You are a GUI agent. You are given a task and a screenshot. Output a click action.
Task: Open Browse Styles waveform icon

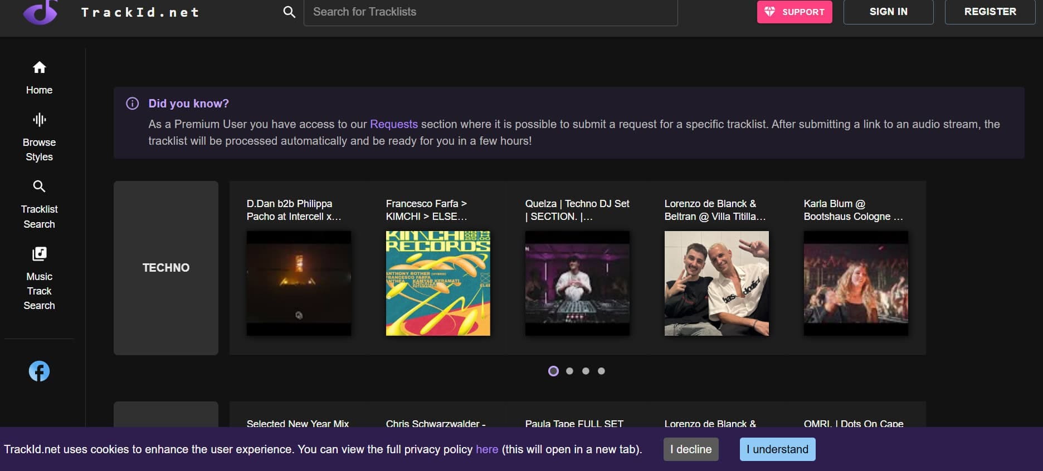[x=39, y=120]
